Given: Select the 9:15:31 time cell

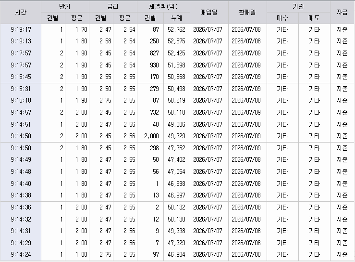Looking at the screenshot, I should 21,89.
